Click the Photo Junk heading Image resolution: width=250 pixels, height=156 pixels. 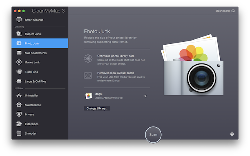point(97,31)
